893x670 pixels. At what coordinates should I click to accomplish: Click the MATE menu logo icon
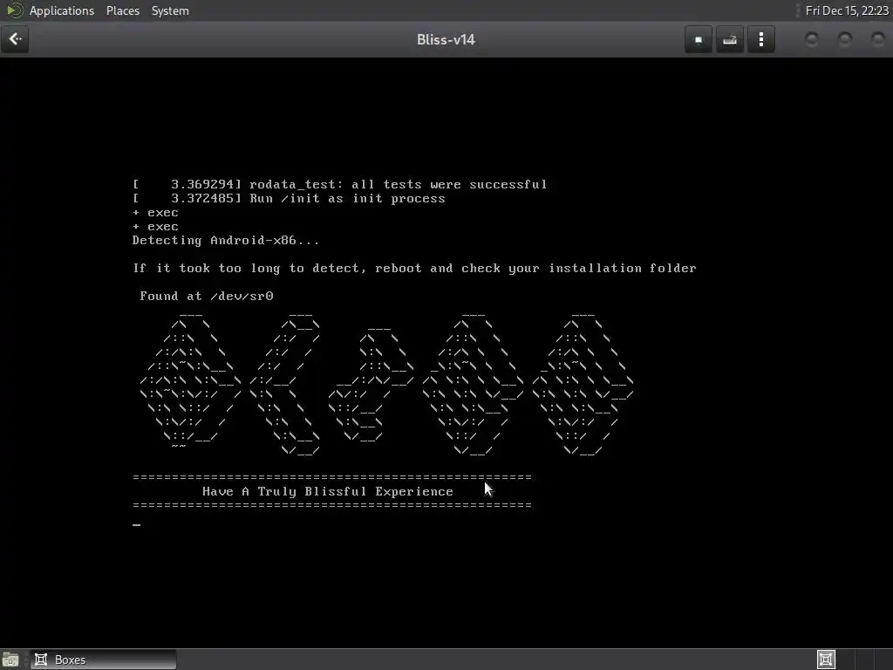click(14, 10)
